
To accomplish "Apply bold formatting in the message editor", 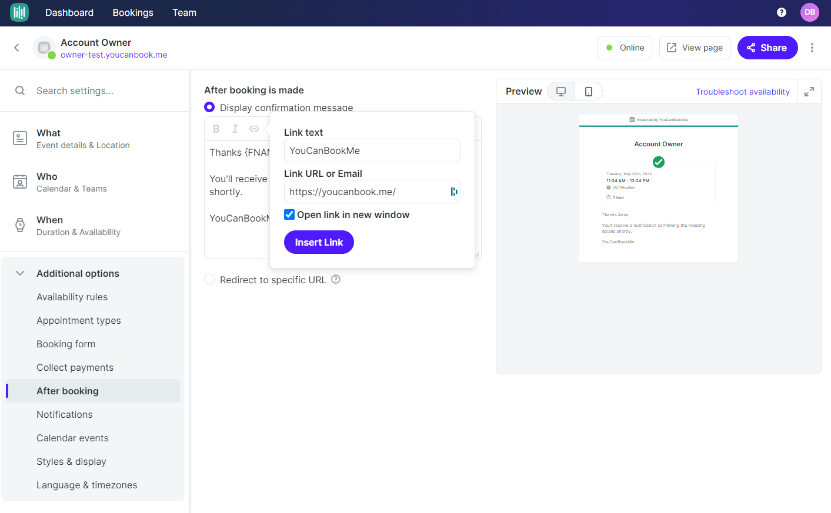I will (x=216, y=128).
